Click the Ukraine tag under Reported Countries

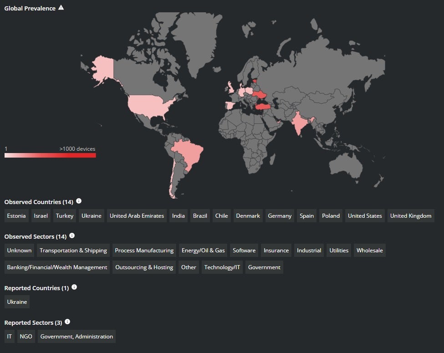(x=17, y=302)
